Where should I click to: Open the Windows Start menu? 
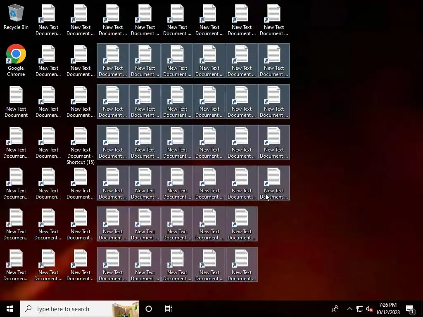pyautogui.click(x=10, y=309)
